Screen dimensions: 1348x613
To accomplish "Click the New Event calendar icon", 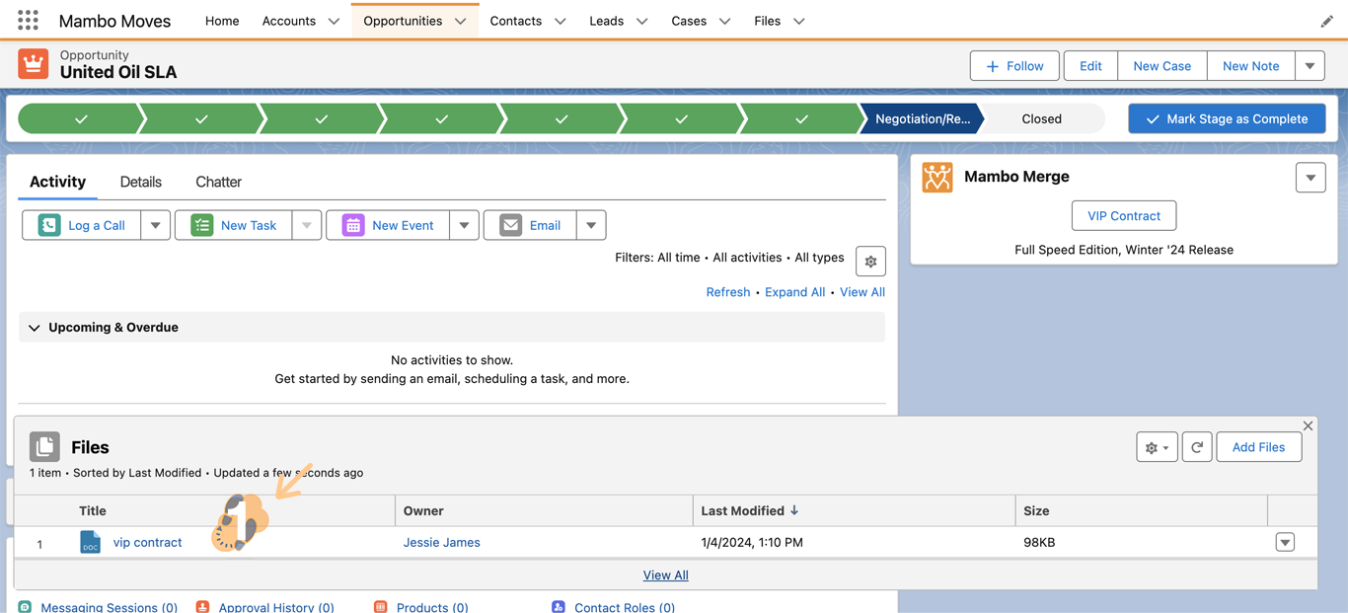I will (352, 225).
